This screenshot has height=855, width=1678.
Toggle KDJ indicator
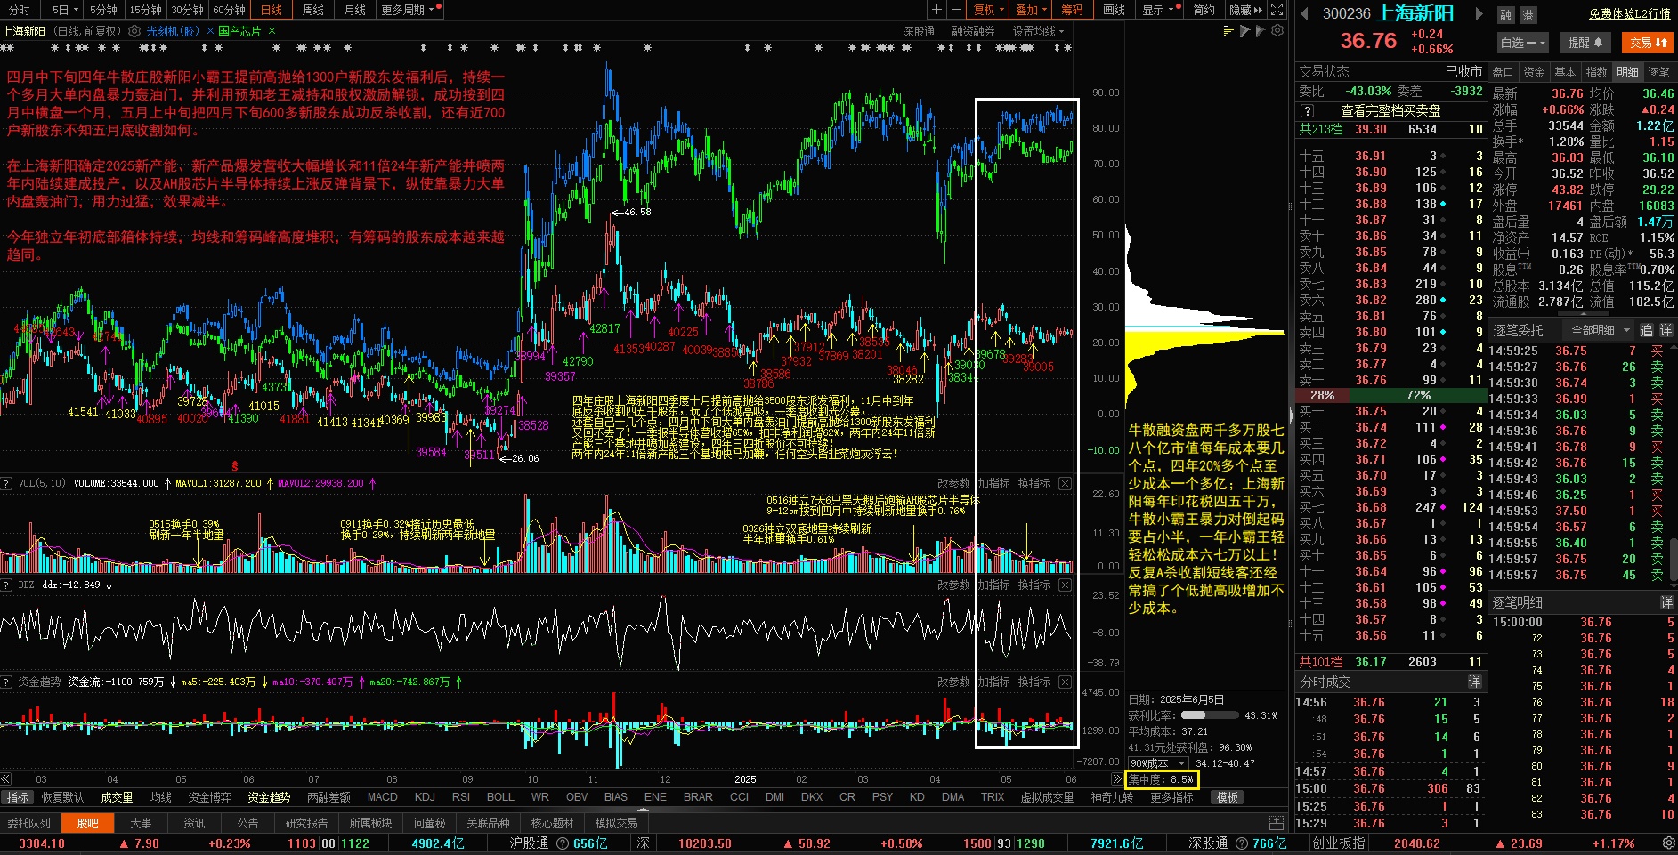[x=425, y=797]
